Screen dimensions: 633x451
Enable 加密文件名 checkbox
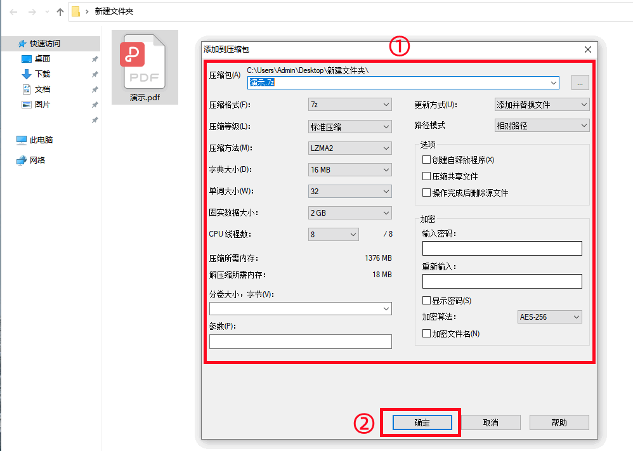[426, 334]
